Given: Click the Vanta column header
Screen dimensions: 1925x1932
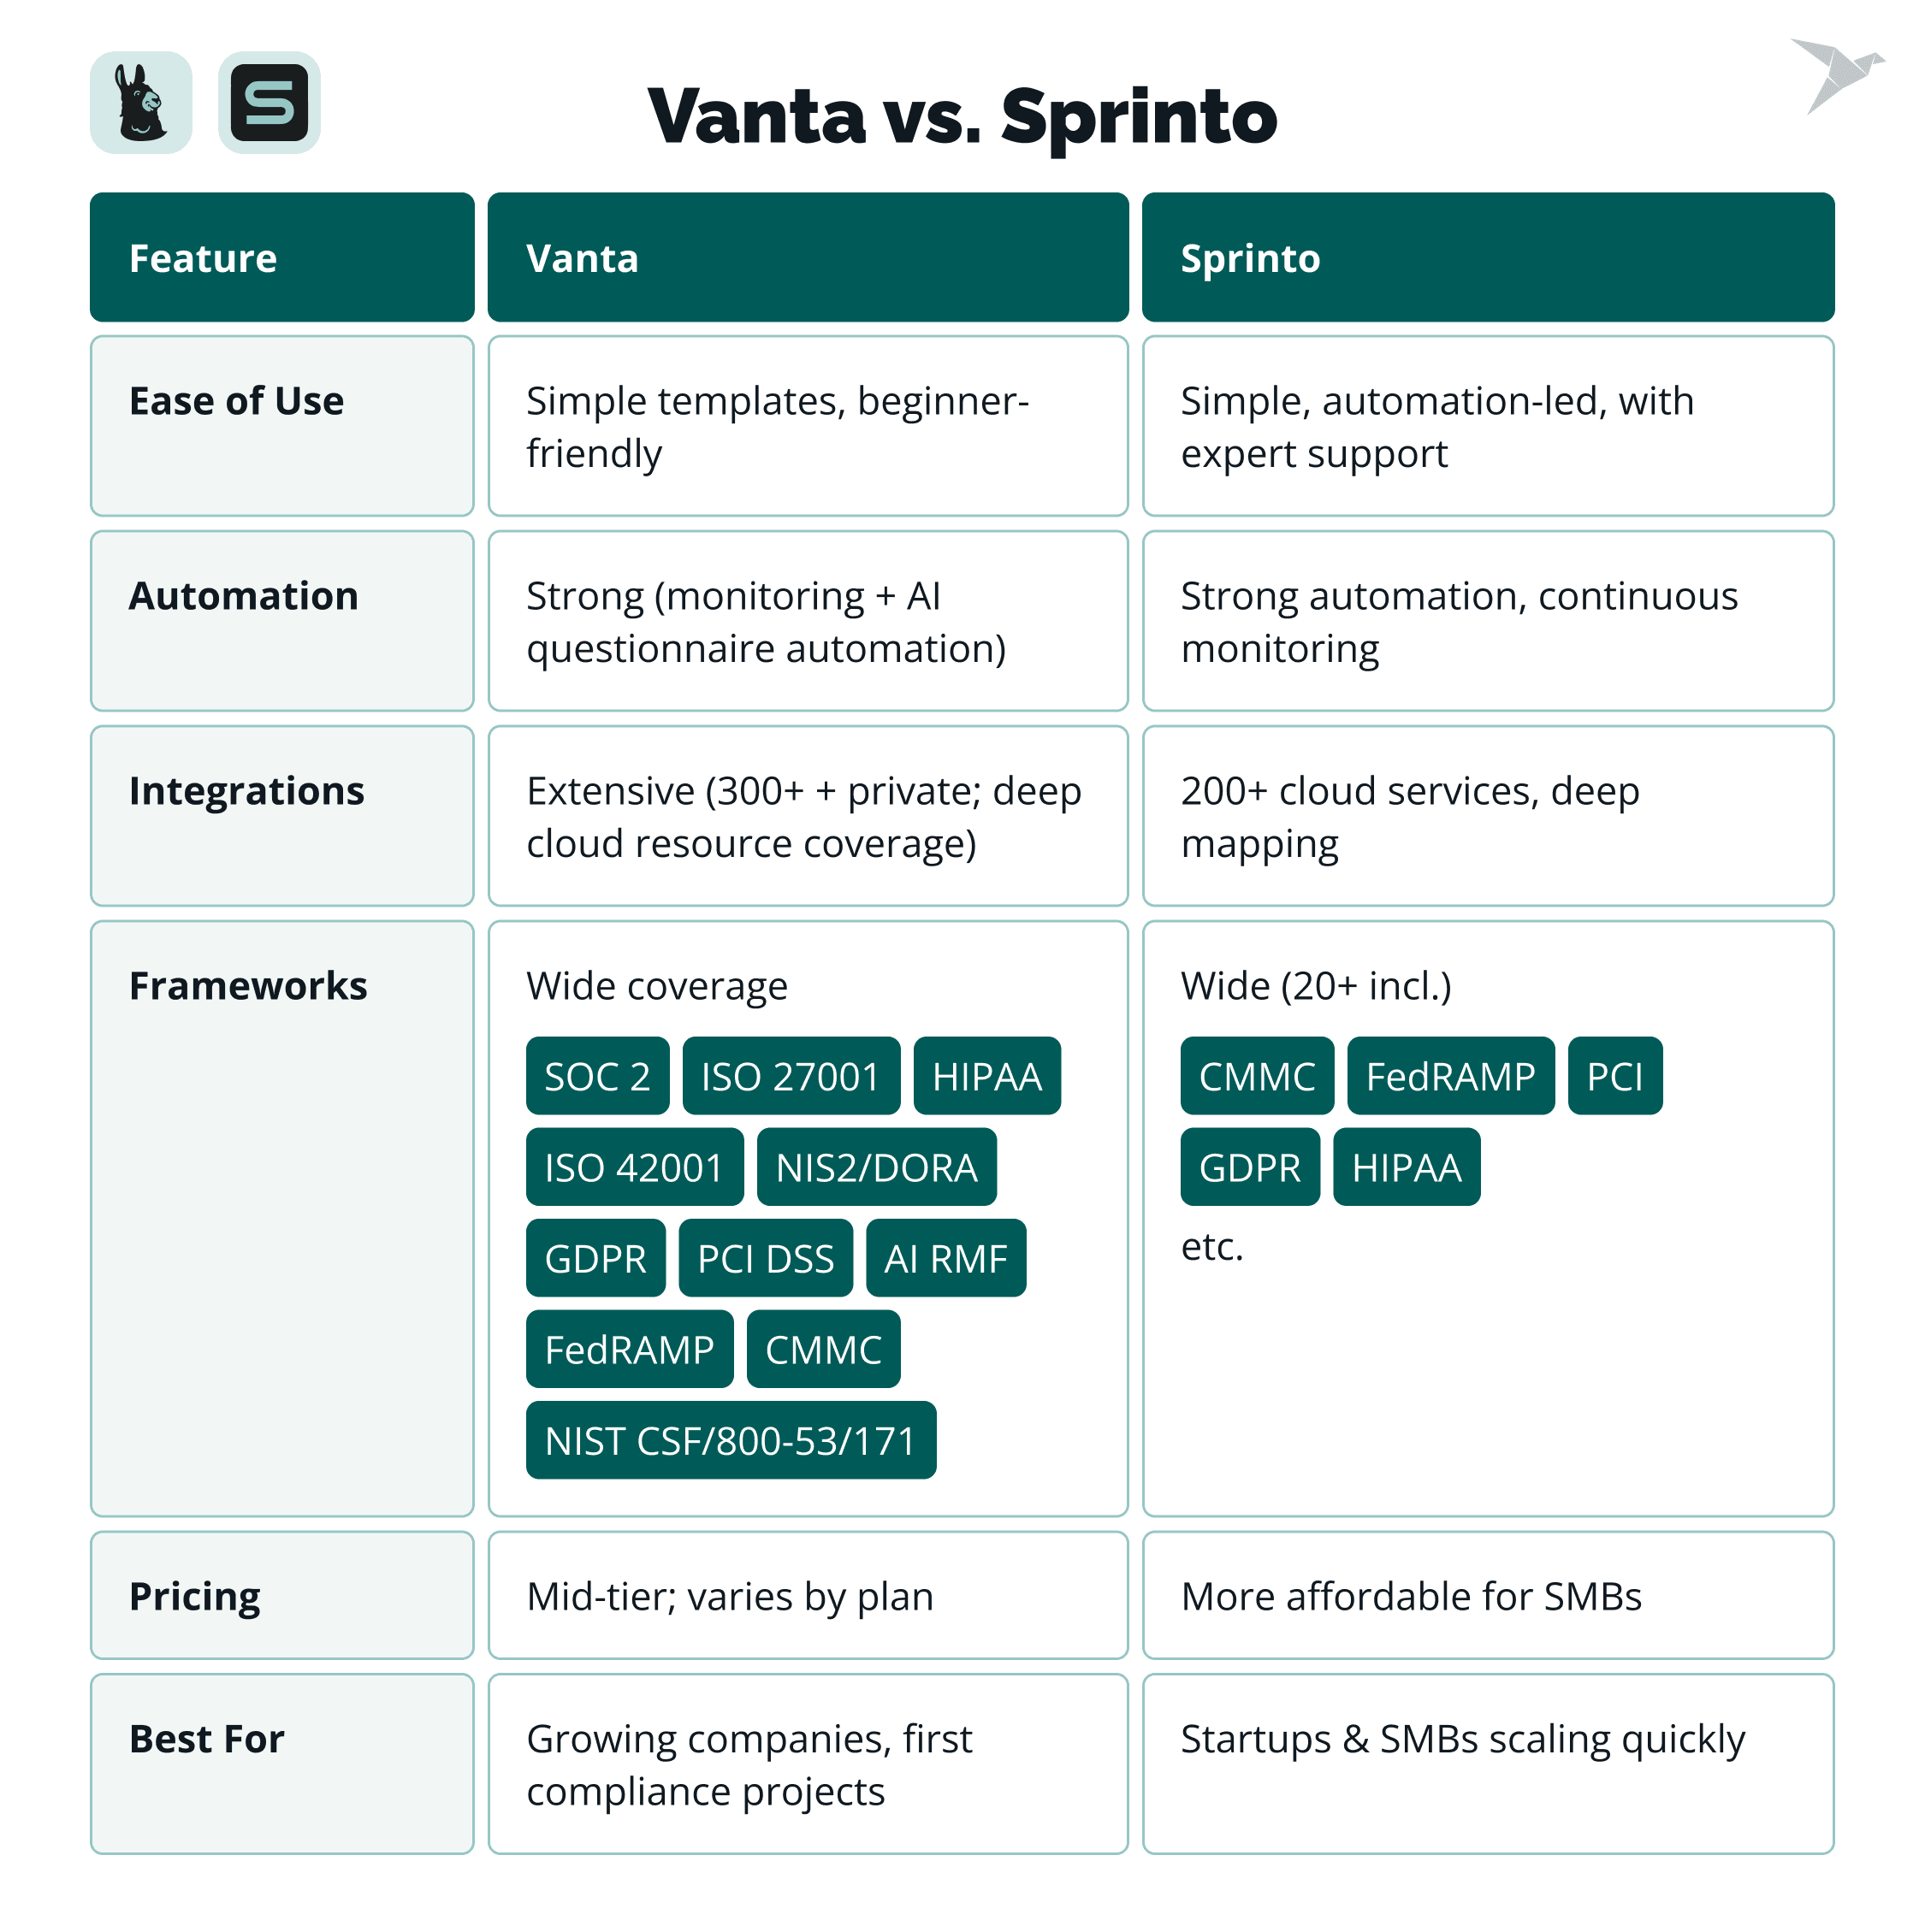Looking at the screenshot, I should pos(808,258).
